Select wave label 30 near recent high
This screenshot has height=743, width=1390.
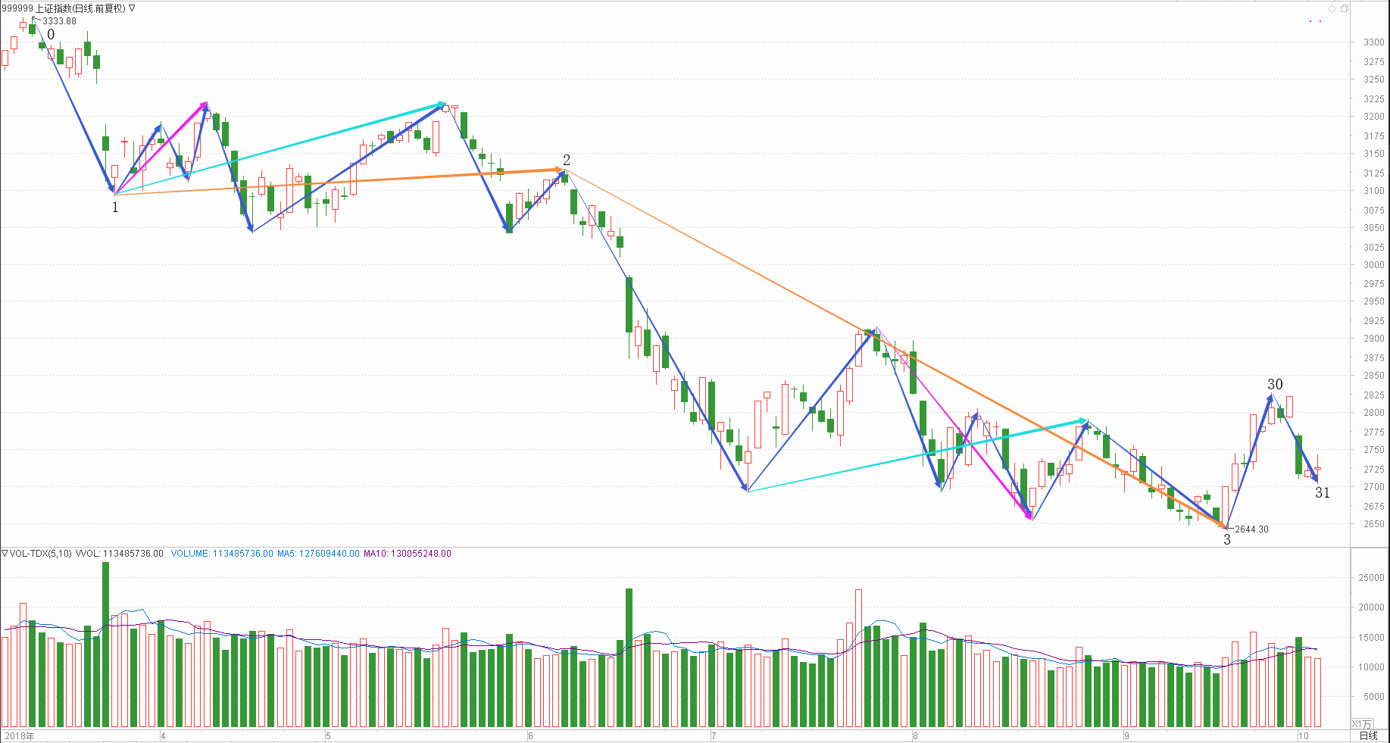click(1275, 385)
